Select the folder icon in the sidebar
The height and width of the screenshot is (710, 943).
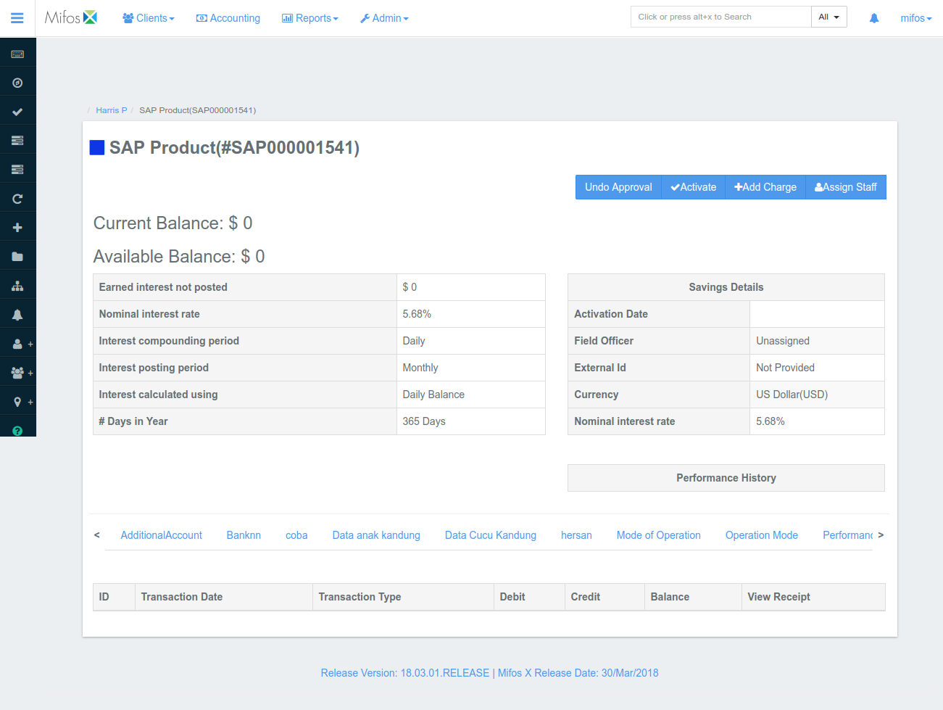17,255
